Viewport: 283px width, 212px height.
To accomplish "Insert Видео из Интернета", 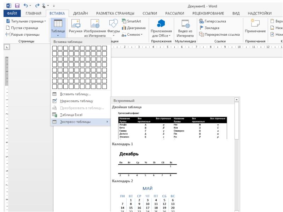I will (x=185, y=28).
